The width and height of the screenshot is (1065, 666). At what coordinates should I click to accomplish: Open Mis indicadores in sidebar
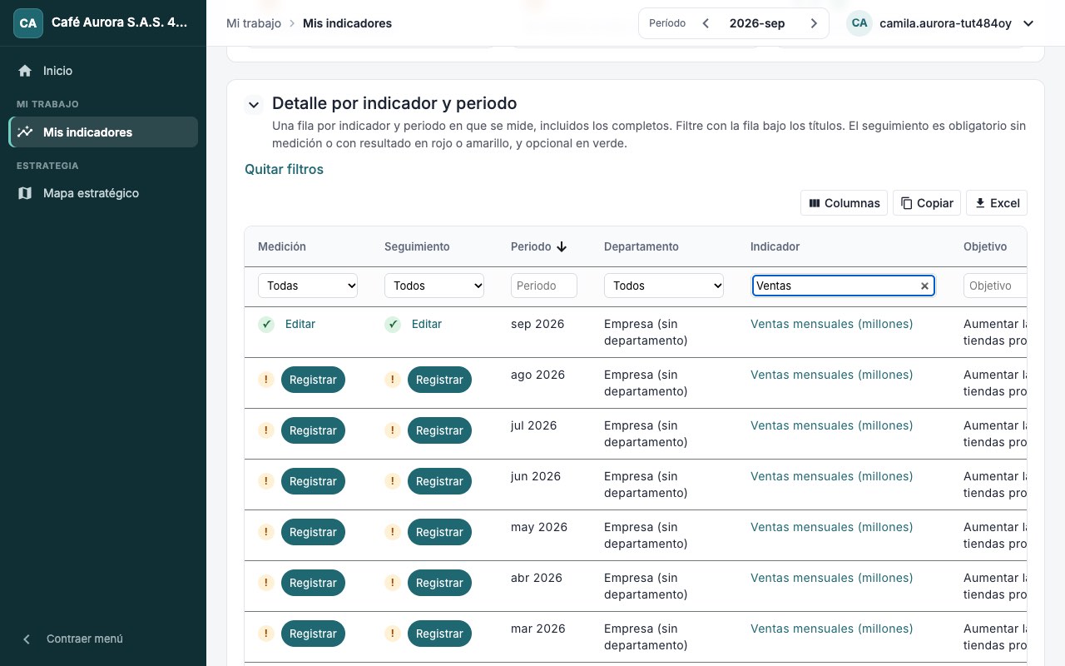(x=103, y=132)
